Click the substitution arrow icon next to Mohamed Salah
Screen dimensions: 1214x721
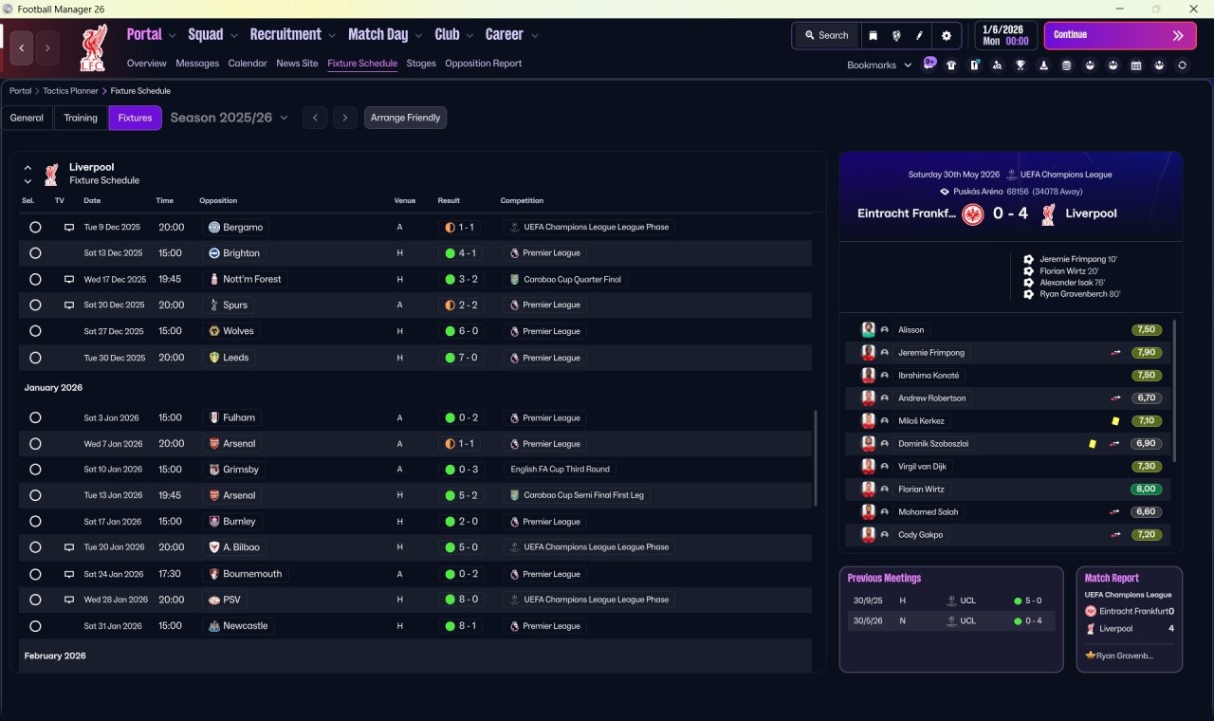tap(1115, 512)
